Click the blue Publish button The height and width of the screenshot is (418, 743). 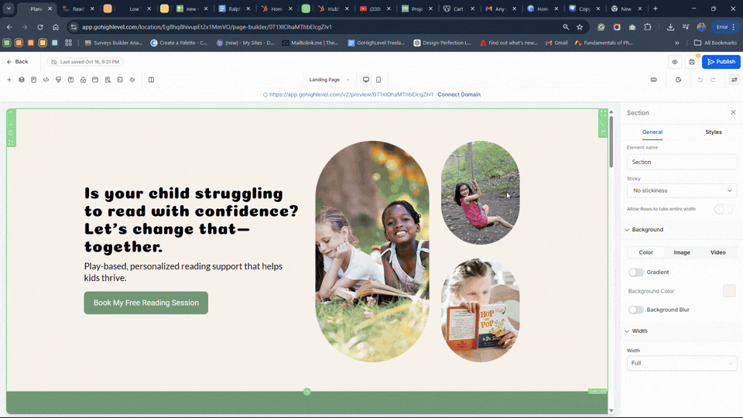pos(721,62)
